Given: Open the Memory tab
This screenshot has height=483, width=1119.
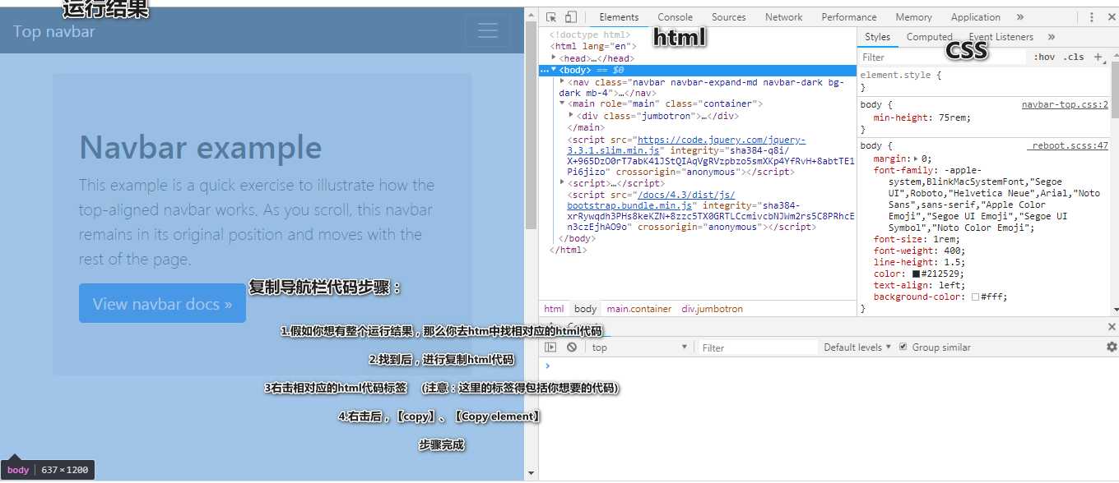Looking at the screenshot, I should 914,17.
